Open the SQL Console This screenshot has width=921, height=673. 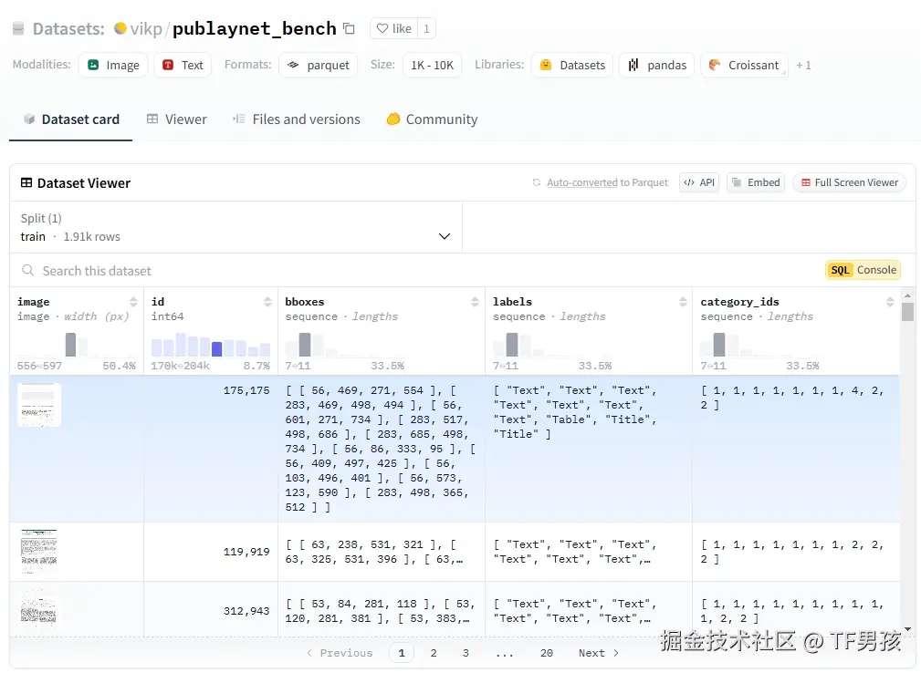click(862, 270)
